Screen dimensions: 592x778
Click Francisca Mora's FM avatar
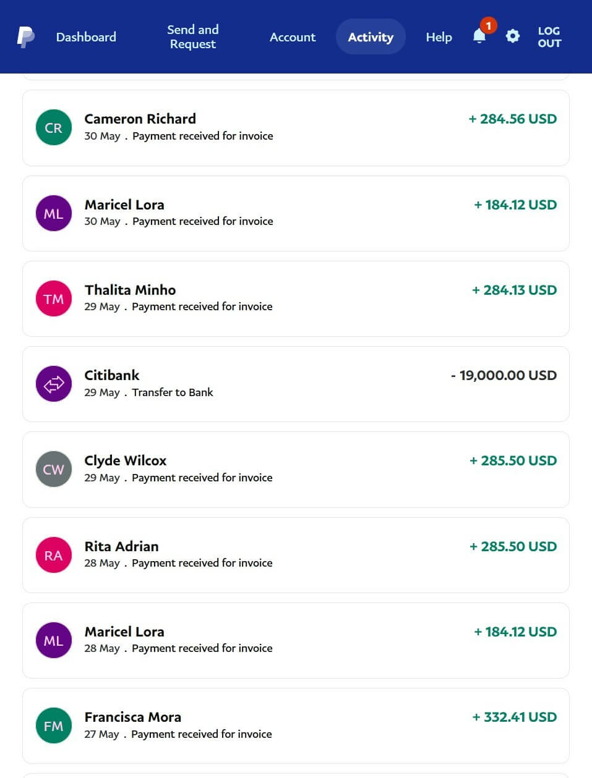click(x=54, y=725)
